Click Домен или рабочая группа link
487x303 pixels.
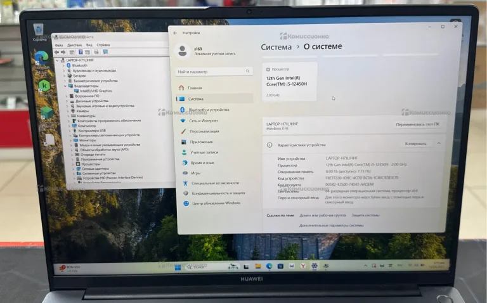coord(322,215)
